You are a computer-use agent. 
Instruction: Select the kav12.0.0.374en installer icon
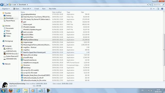(22, 37)
